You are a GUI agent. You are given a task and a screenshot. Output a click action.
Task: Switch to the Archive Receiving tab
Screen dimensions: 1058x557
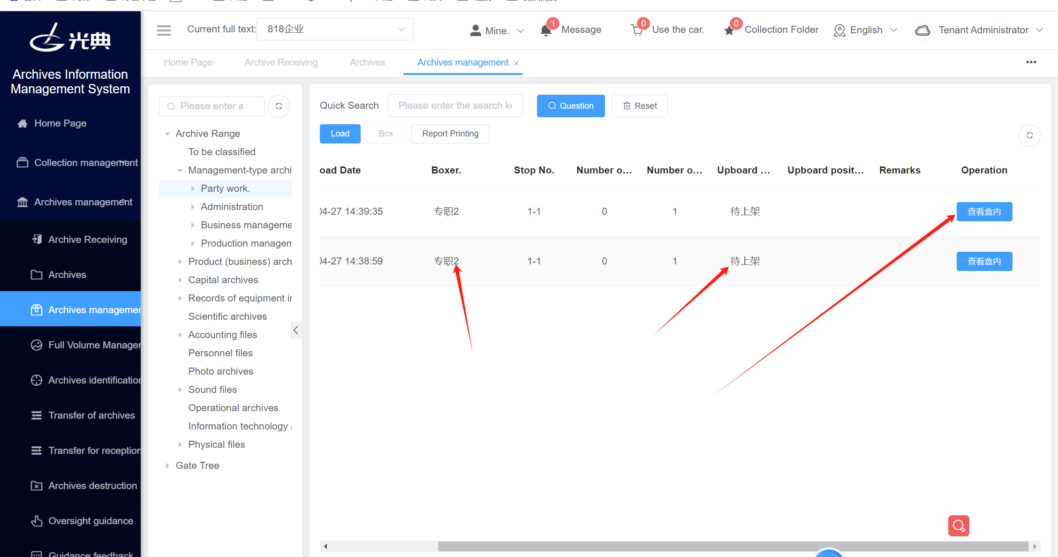click(x=281, y=62)
